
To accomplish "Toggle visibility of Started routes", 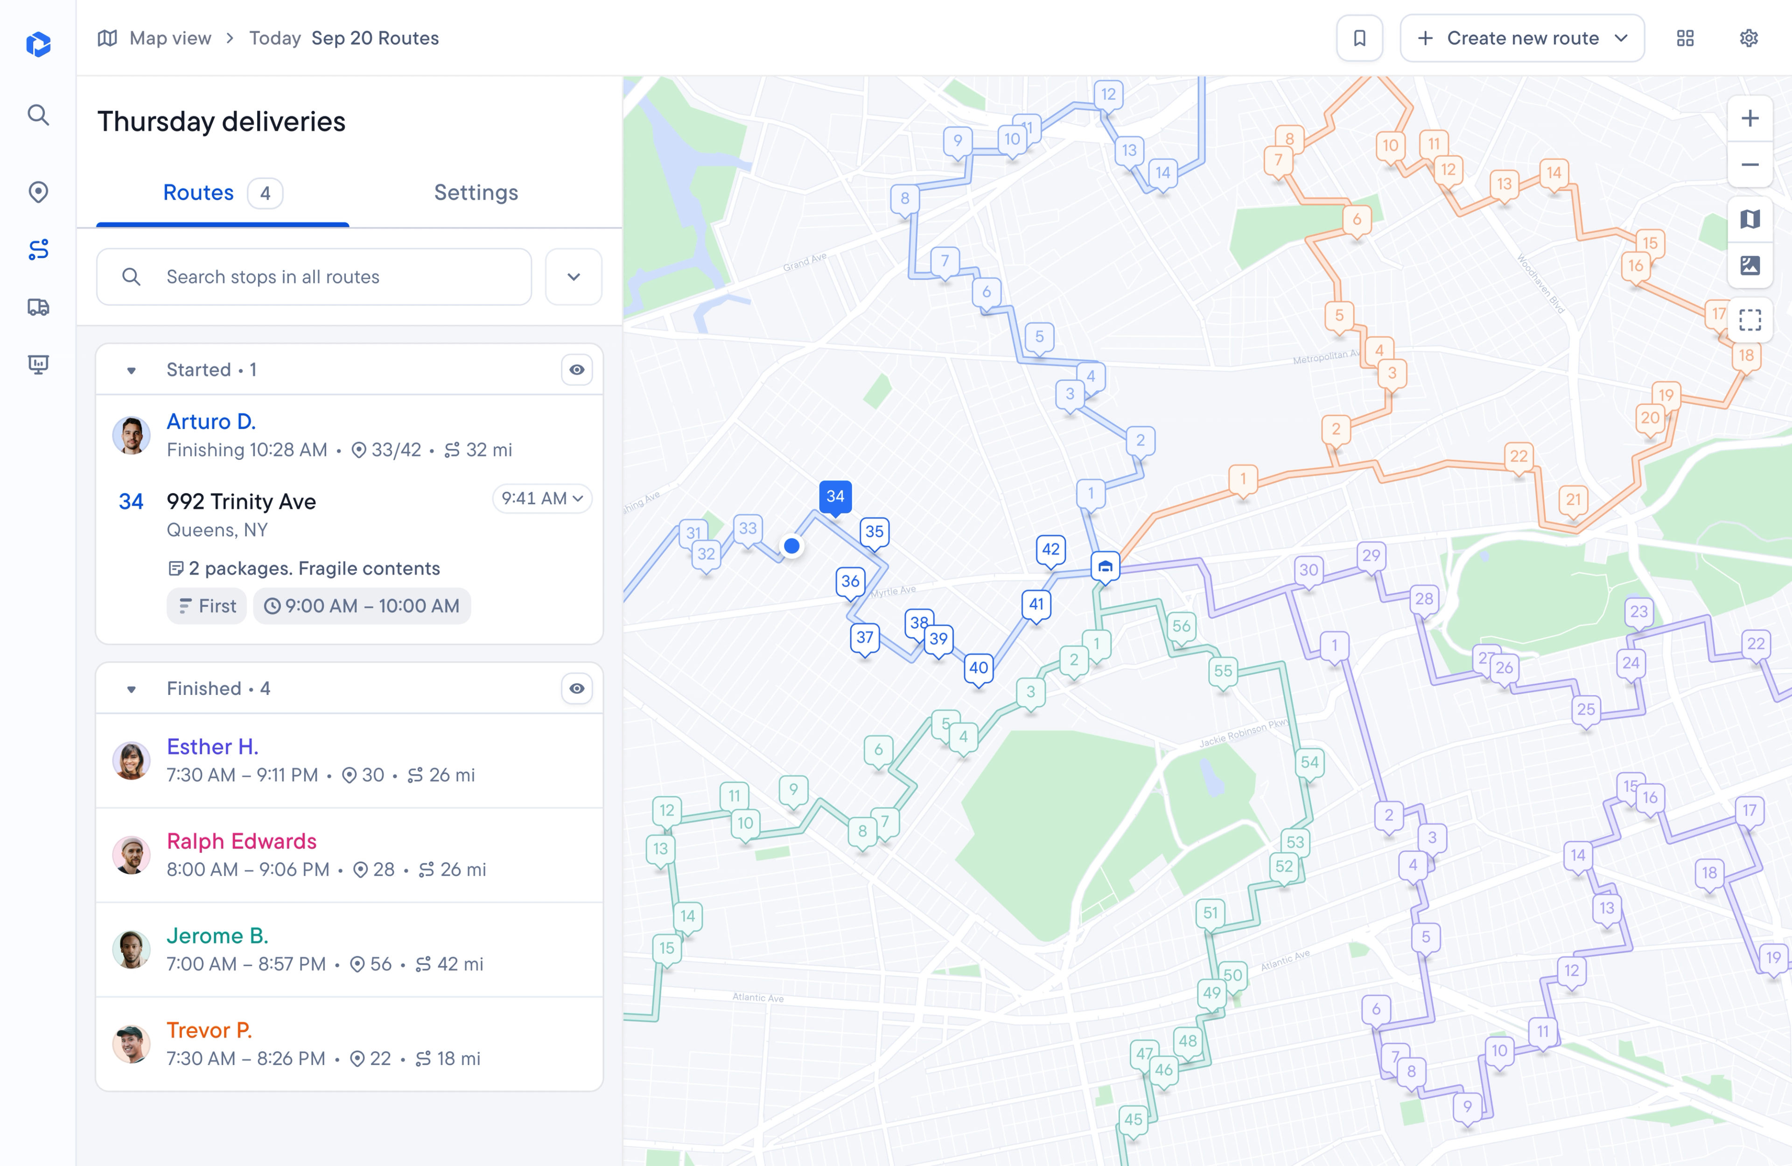I will (577, 369).
